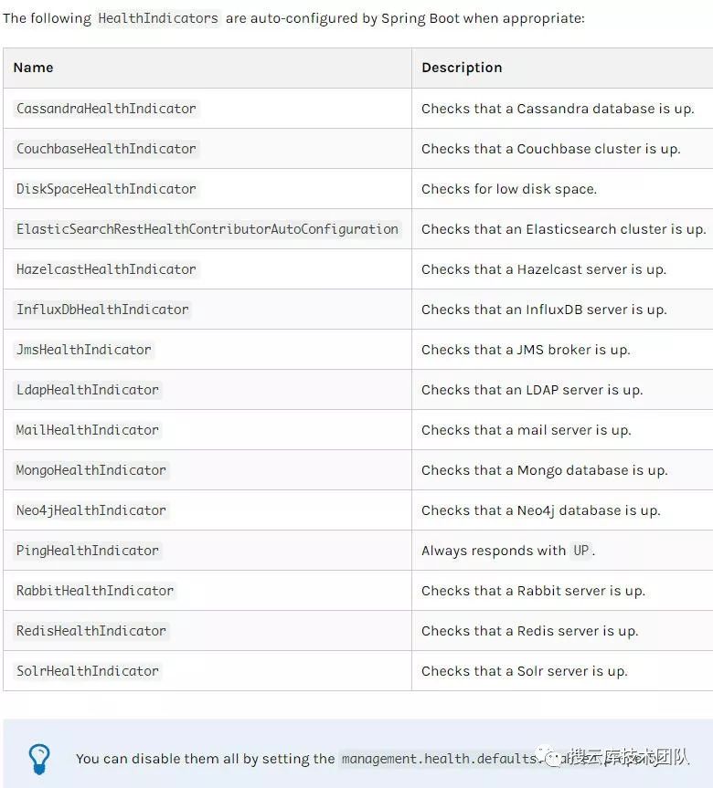
Task: Click 'Checks for low disk space.' description
Action: click(509, 189)
